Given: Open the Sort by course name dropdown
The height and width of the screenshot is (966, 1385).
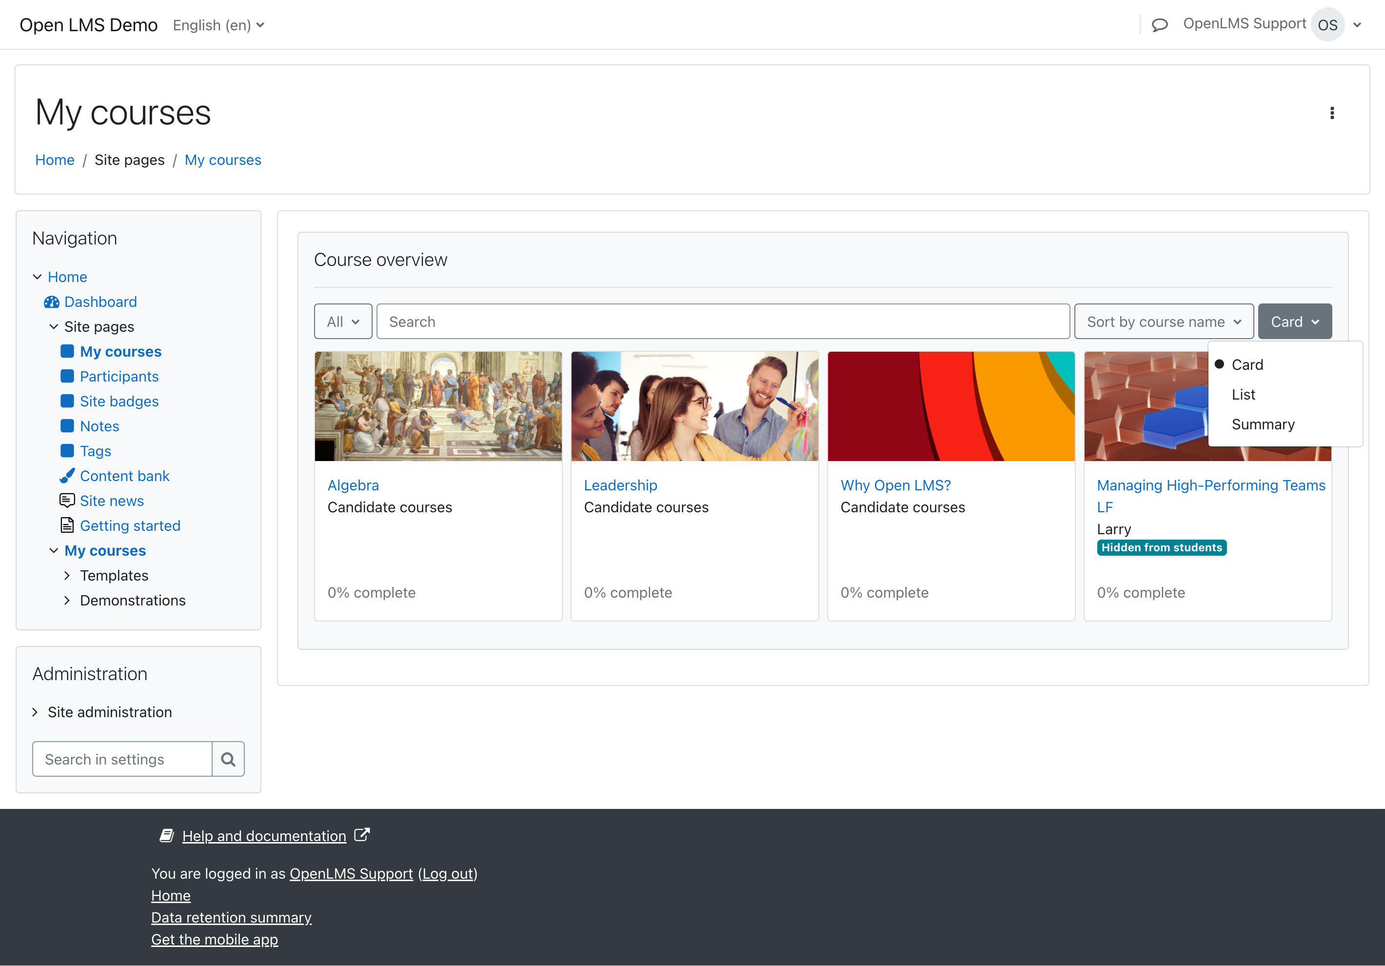Looking at the screenshot, I should (1164, 321).
